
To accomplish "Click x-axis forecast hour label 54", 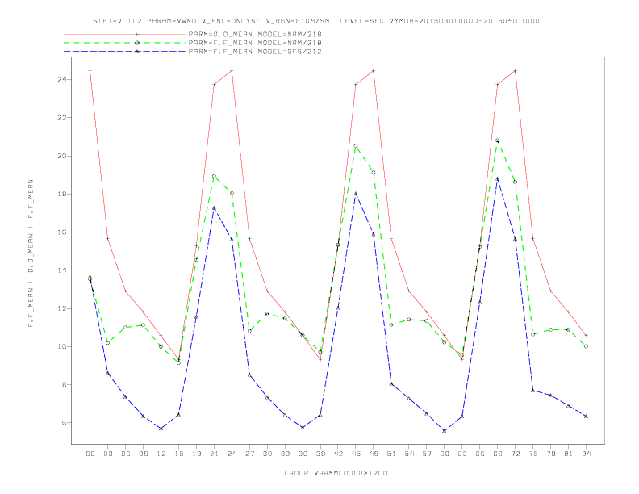I will pos(409,454).
